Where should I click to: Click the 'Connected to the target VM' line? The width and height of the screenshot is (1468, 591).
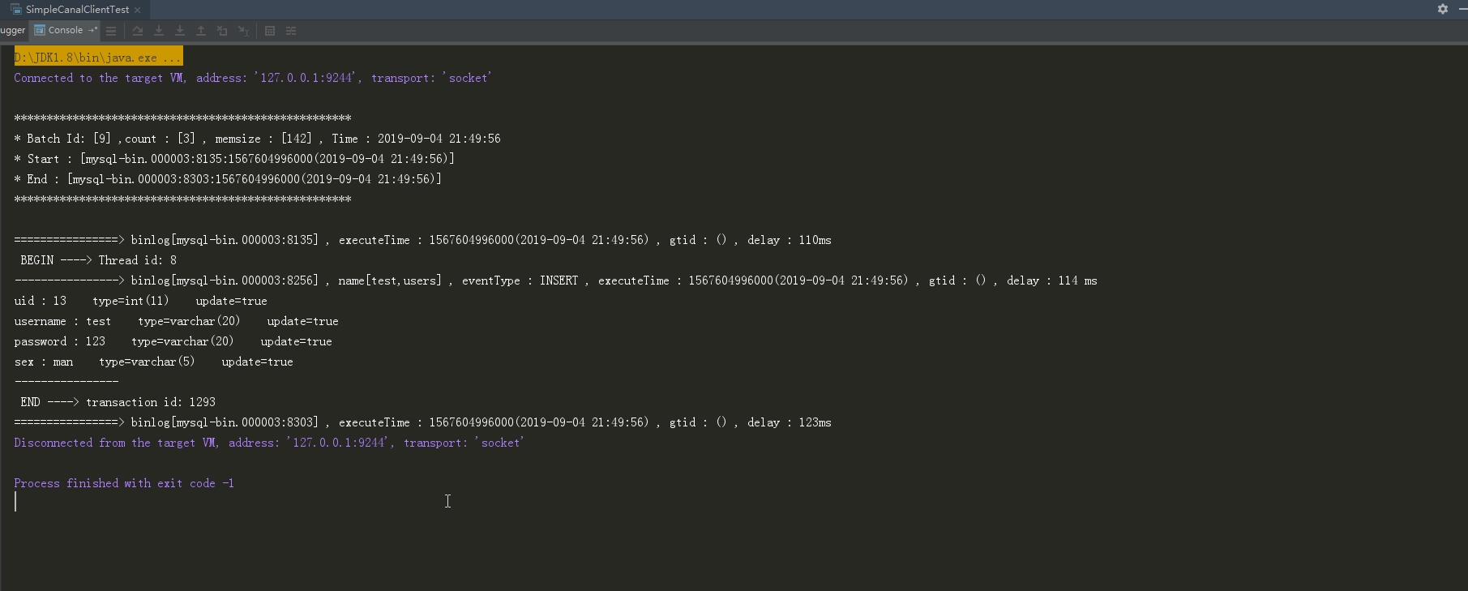pyautogui.click(x=253, y=78)
